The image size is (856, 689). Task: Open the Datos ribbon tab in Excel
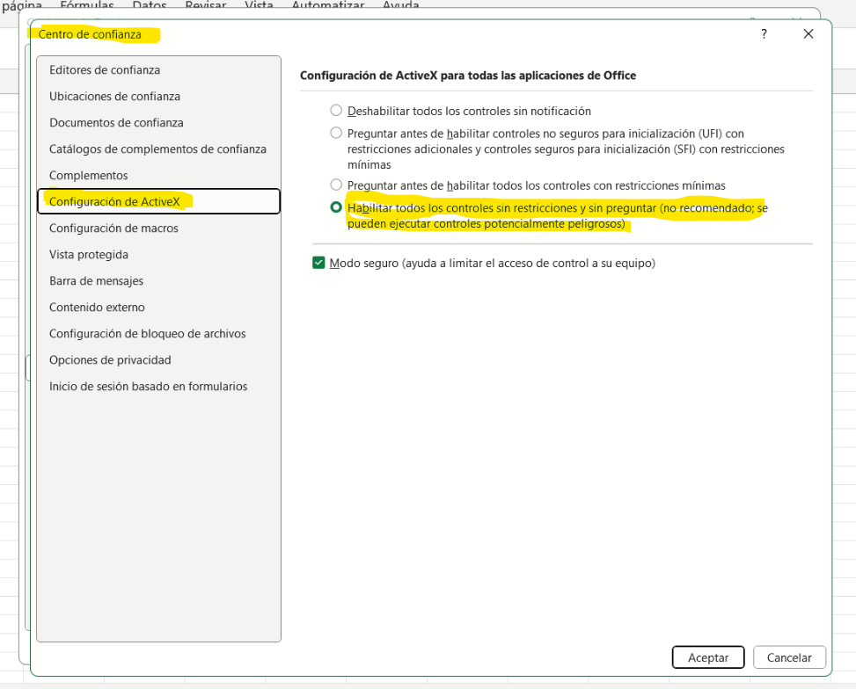150,5
